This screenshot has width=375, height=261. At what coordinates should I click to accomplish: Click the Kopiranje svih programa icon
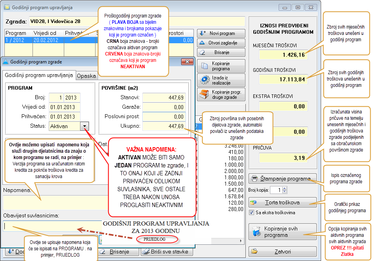click(256, 232)
